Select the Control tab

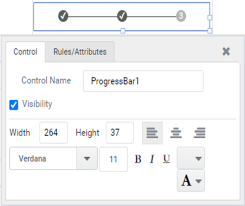pyautogui.click(x=26, y=52)
